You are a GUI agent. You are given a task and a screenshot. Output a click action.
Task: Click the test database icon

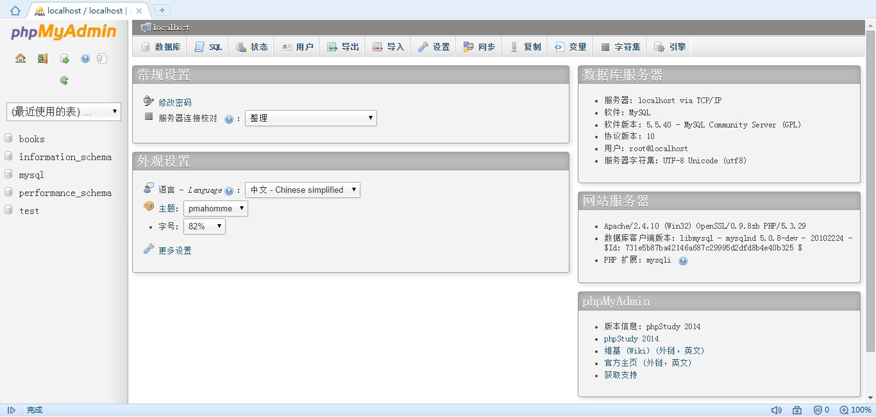pos(9,210)
